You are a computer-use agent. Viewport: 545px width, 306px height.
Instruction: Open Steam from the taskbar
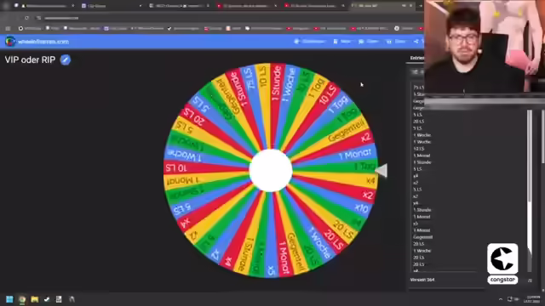(47, 299)
